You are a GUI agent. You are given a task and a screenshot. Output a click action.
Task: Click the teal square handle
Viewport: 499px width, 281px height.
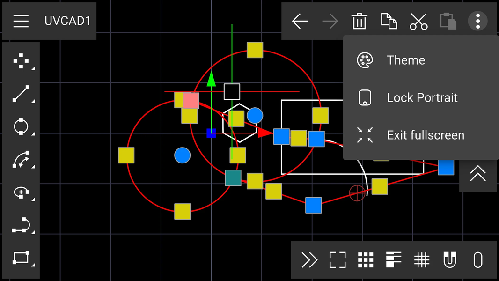tap(233, 178)
